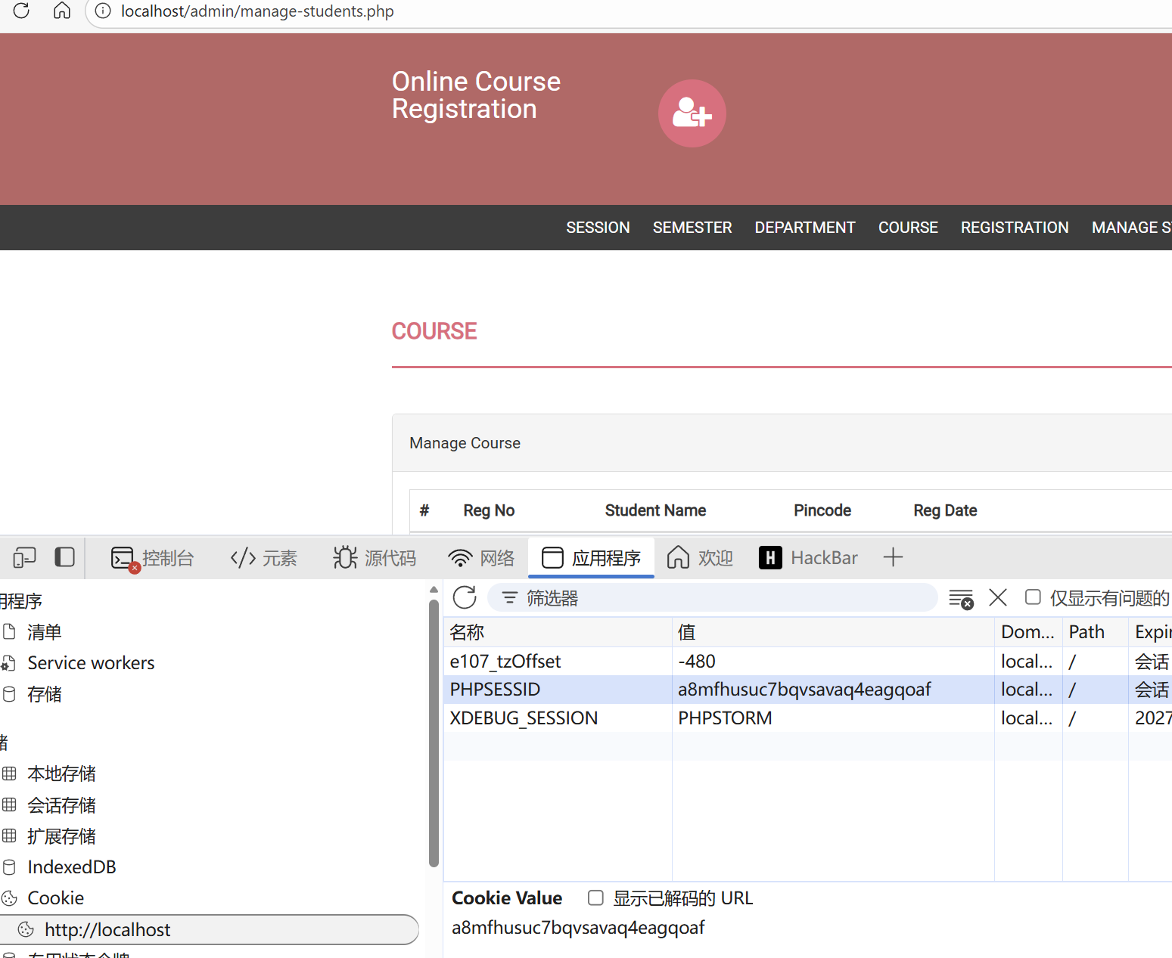Screen dimensions: 1172x958
Task: Select the Service workers item
Action: pos(91,663)
